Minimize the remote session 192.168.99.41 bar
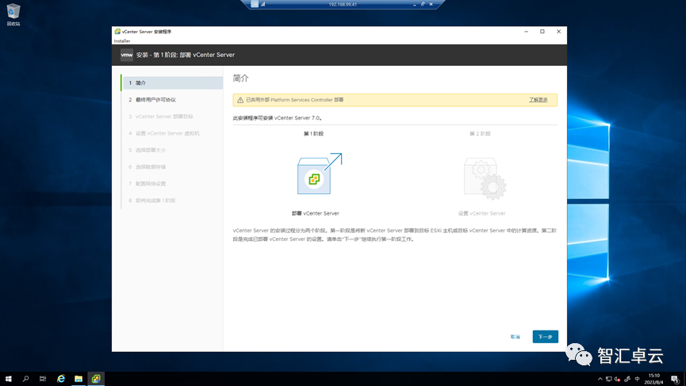 click(414, 5)
